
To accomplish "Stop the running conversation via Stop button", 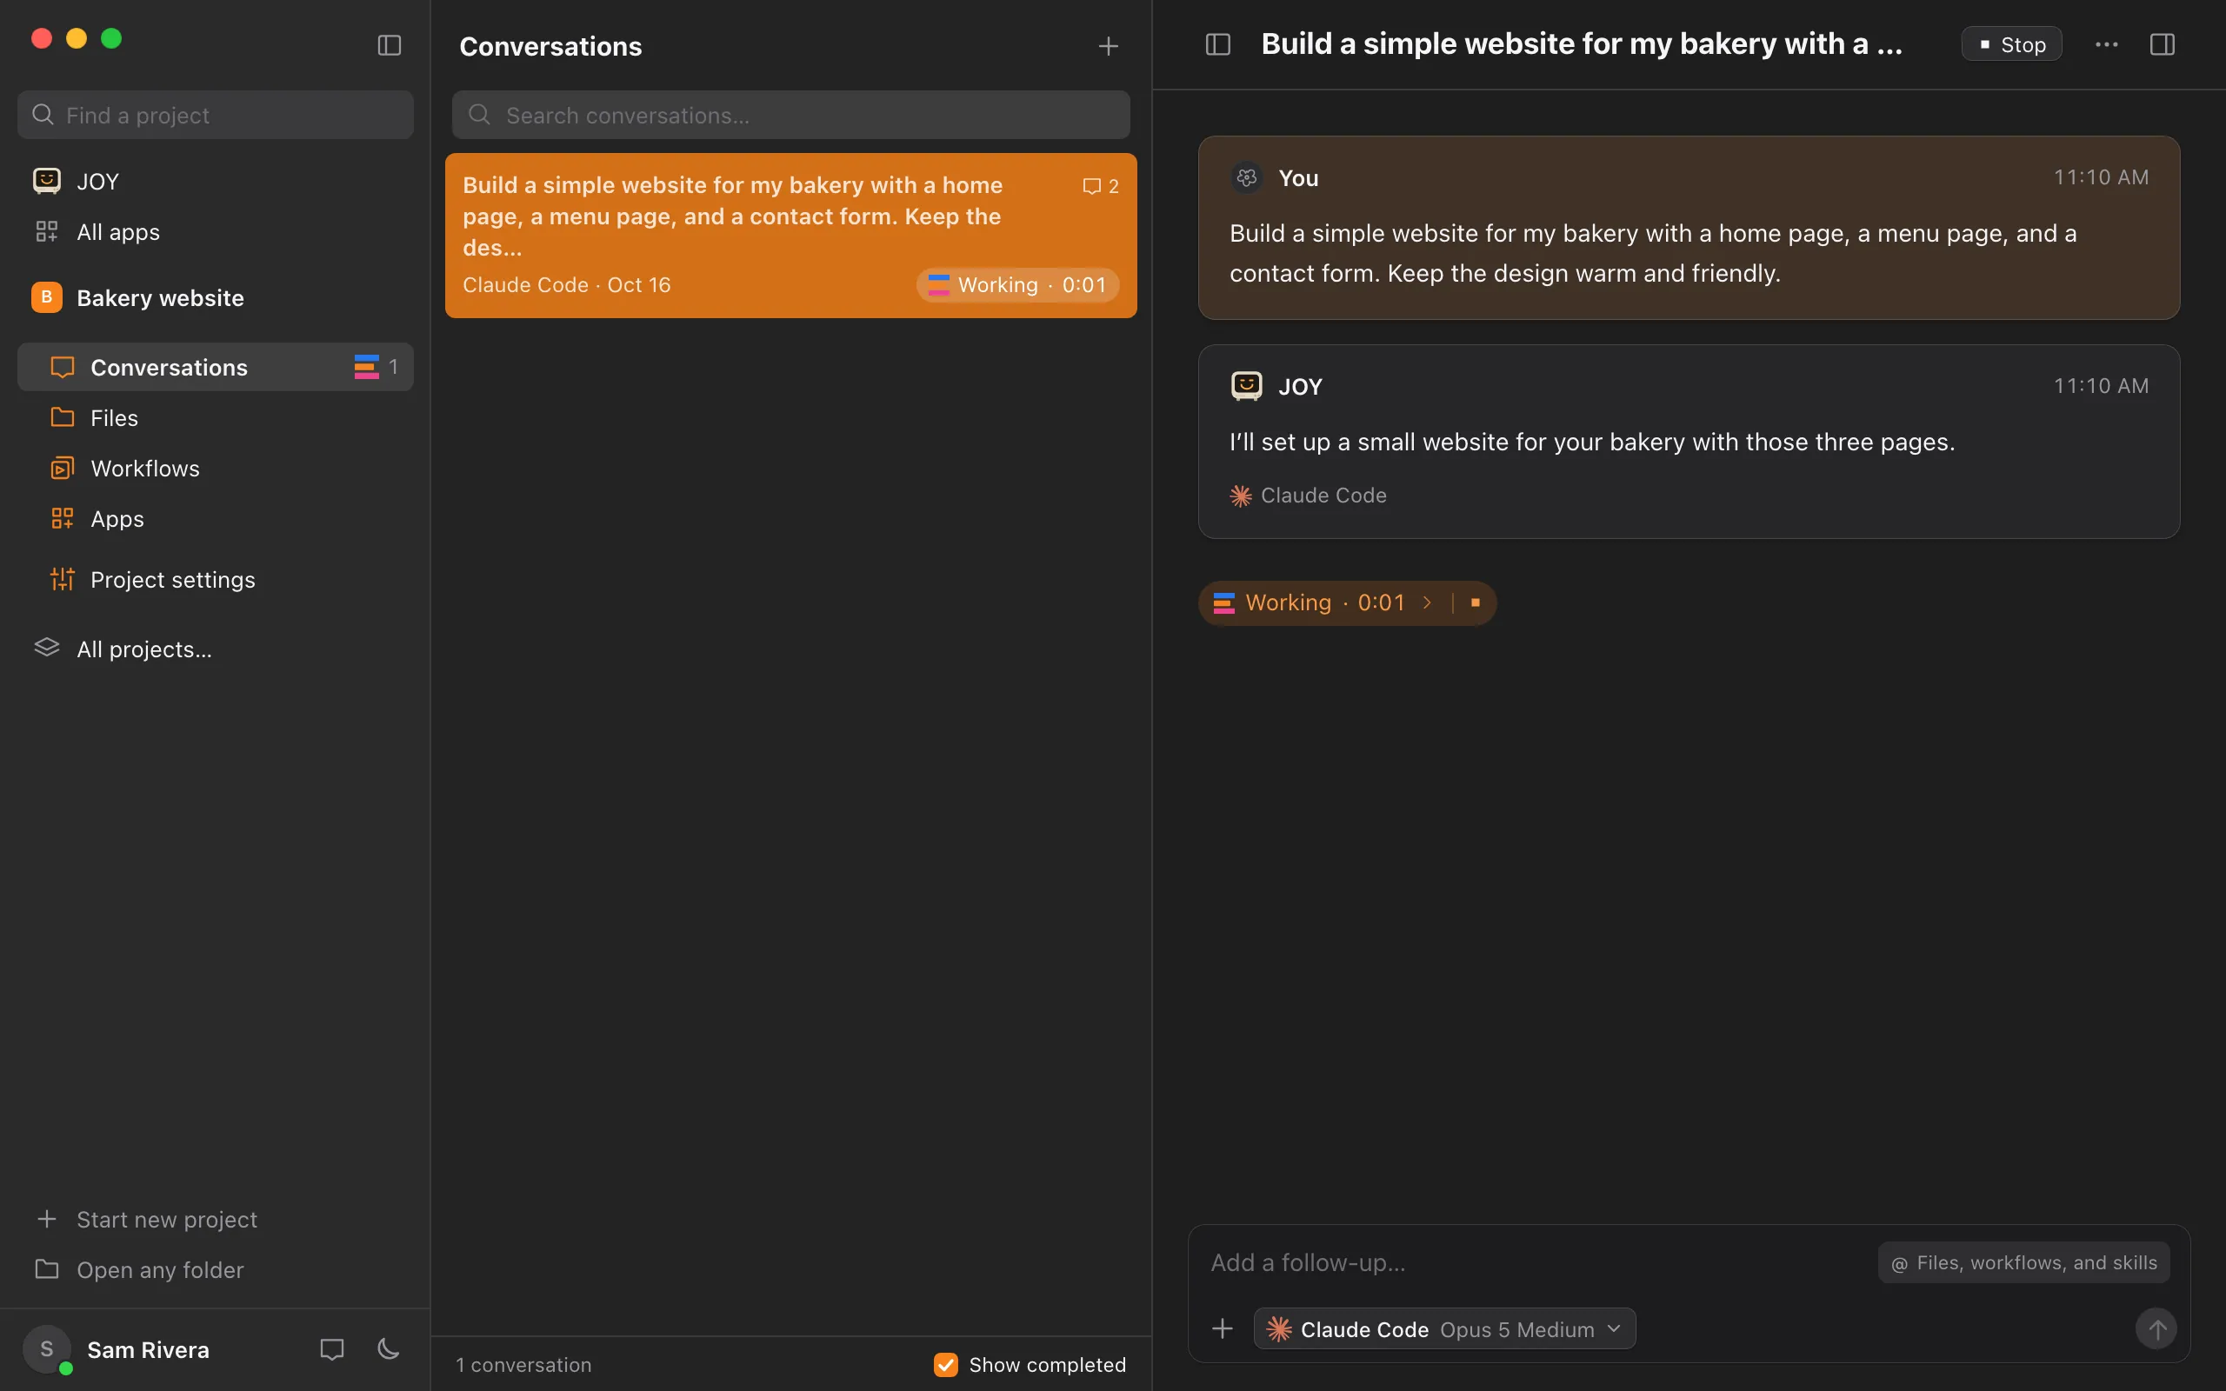I will point(2012,44).
